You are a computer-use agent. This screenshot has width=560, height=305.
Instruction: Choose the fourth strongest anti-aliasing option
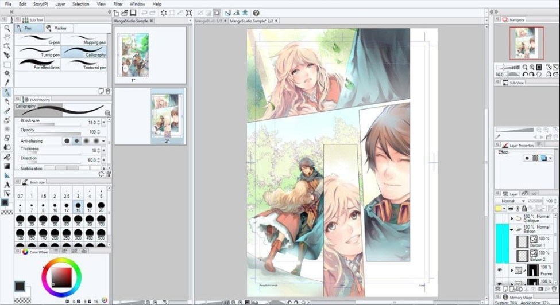[x=96, y=141]
